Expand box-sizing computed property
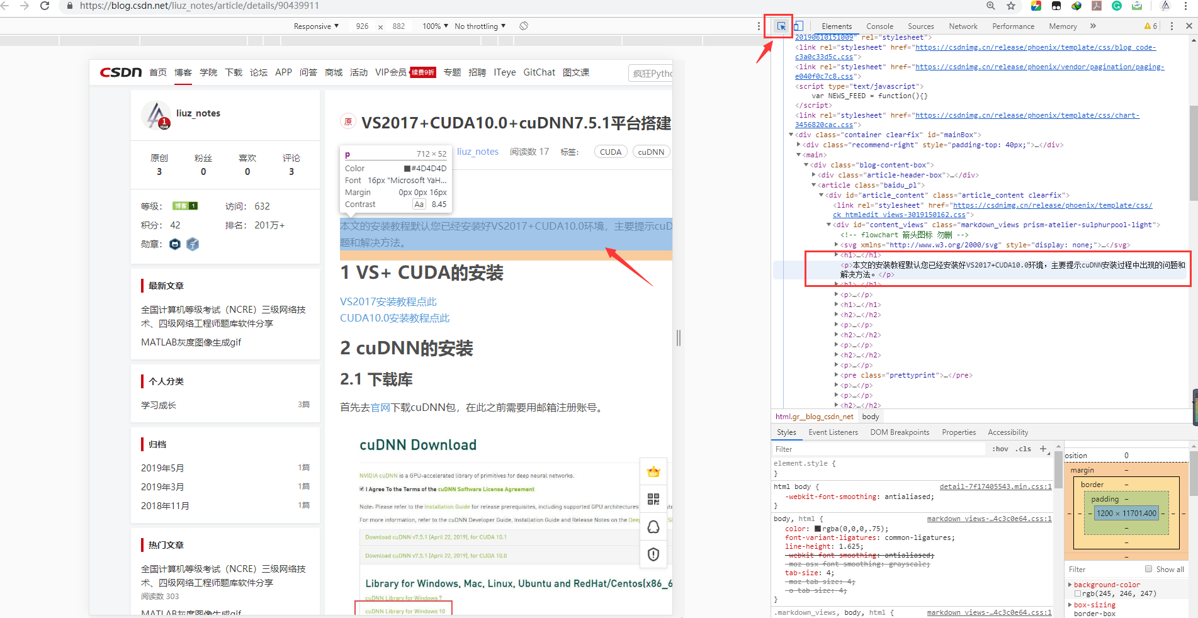Screen dimensions: 1198x618 click(1070, 605)
